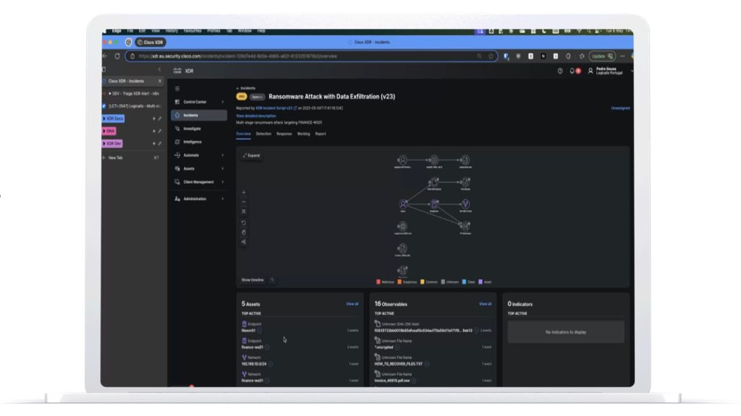
Task: Open the help question-mark icon
Action: 560,71
